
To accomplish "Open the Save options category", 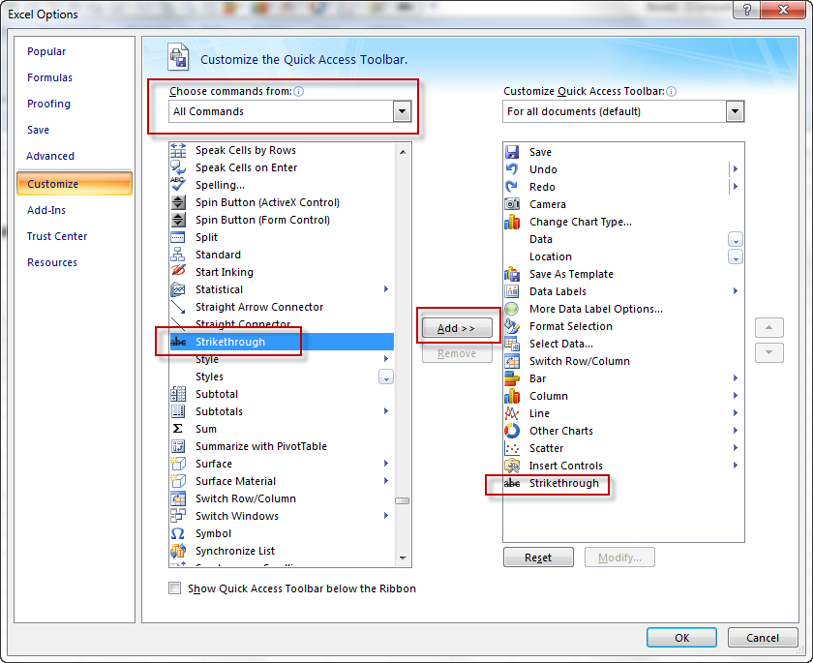I will [39, 130].
